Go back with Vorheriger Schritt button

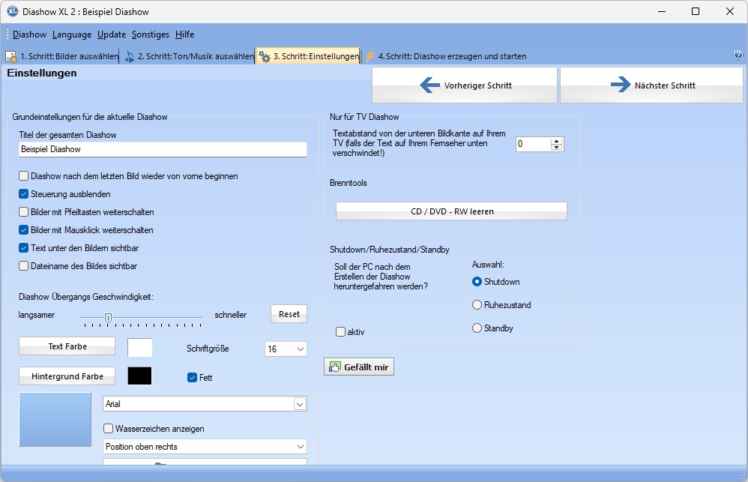[x=465, y=85]
